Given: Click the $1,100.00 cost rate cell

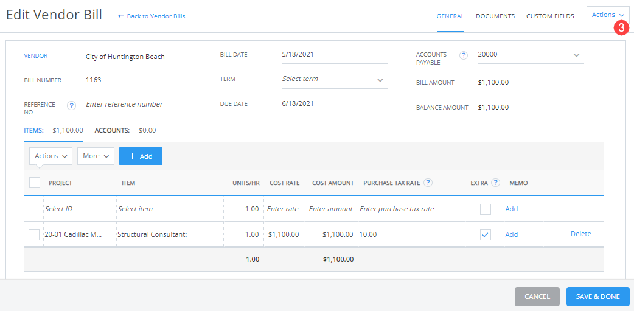Looking at the screenshot, I should tap(283, 234).
